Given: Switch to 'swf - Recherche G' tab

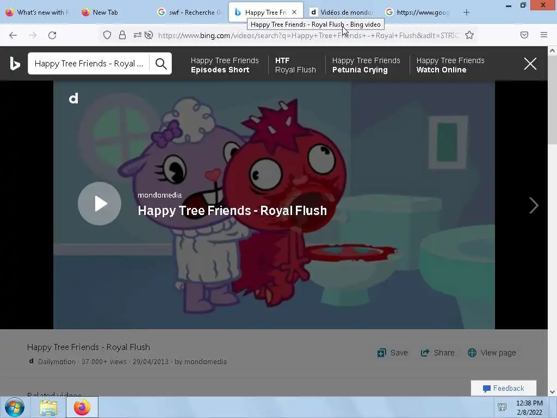Looking at the screenshot, I should pyautogui.click(x=190, y=13).
